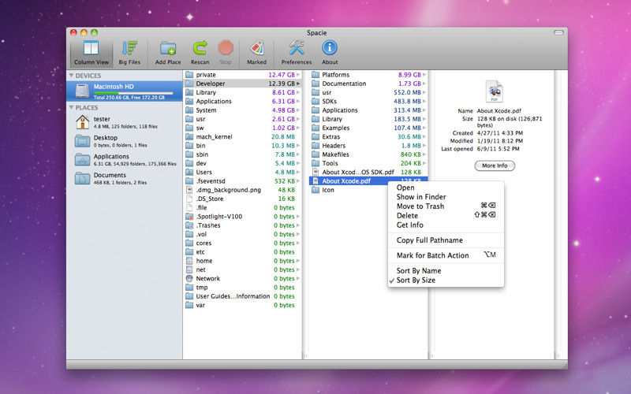Select the tester home place
Viewport: 631px width, 394px height.
click(x=125, y=122)
